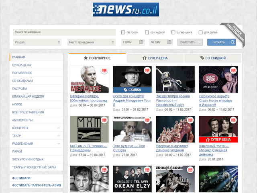Click the NEWSru.co.il logo
The image size is (257, 193).
126,10
